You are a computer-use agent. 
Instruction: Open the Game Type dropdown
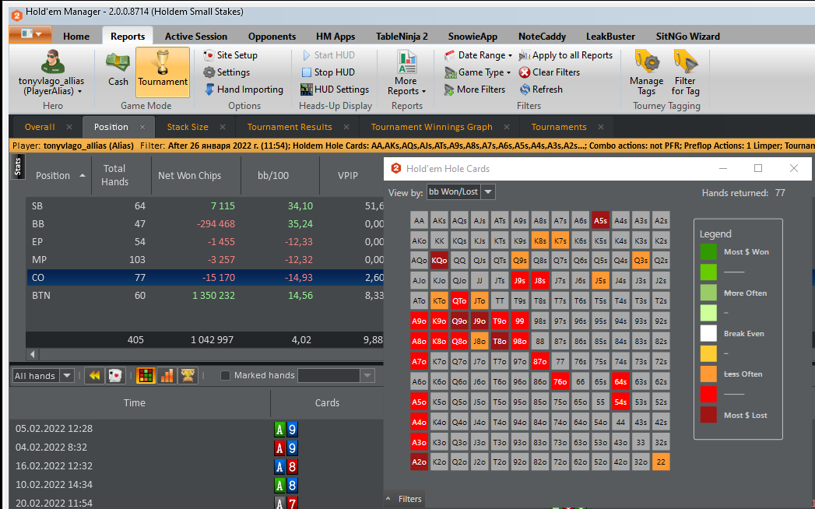click(477, 72)
